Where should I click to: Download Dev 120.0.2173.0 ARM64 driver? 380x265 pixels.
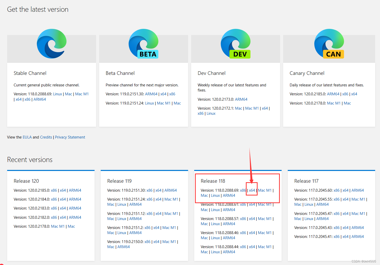[241, 99]
